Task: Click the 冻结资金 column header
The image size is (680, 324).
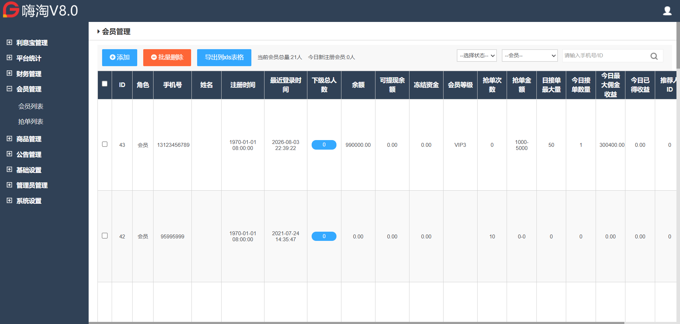Action: [427, 85]
